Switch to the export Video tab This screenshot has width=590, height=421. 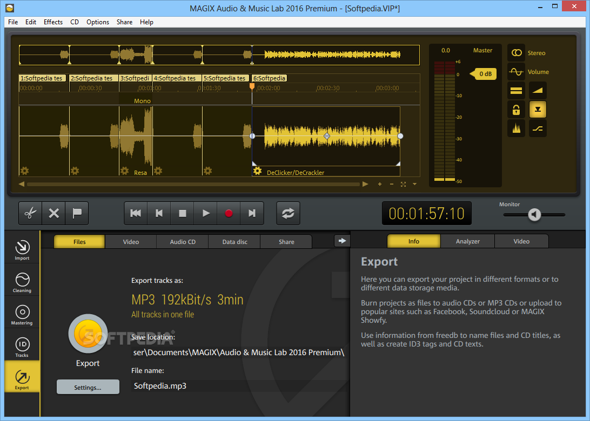coord(131,242)
